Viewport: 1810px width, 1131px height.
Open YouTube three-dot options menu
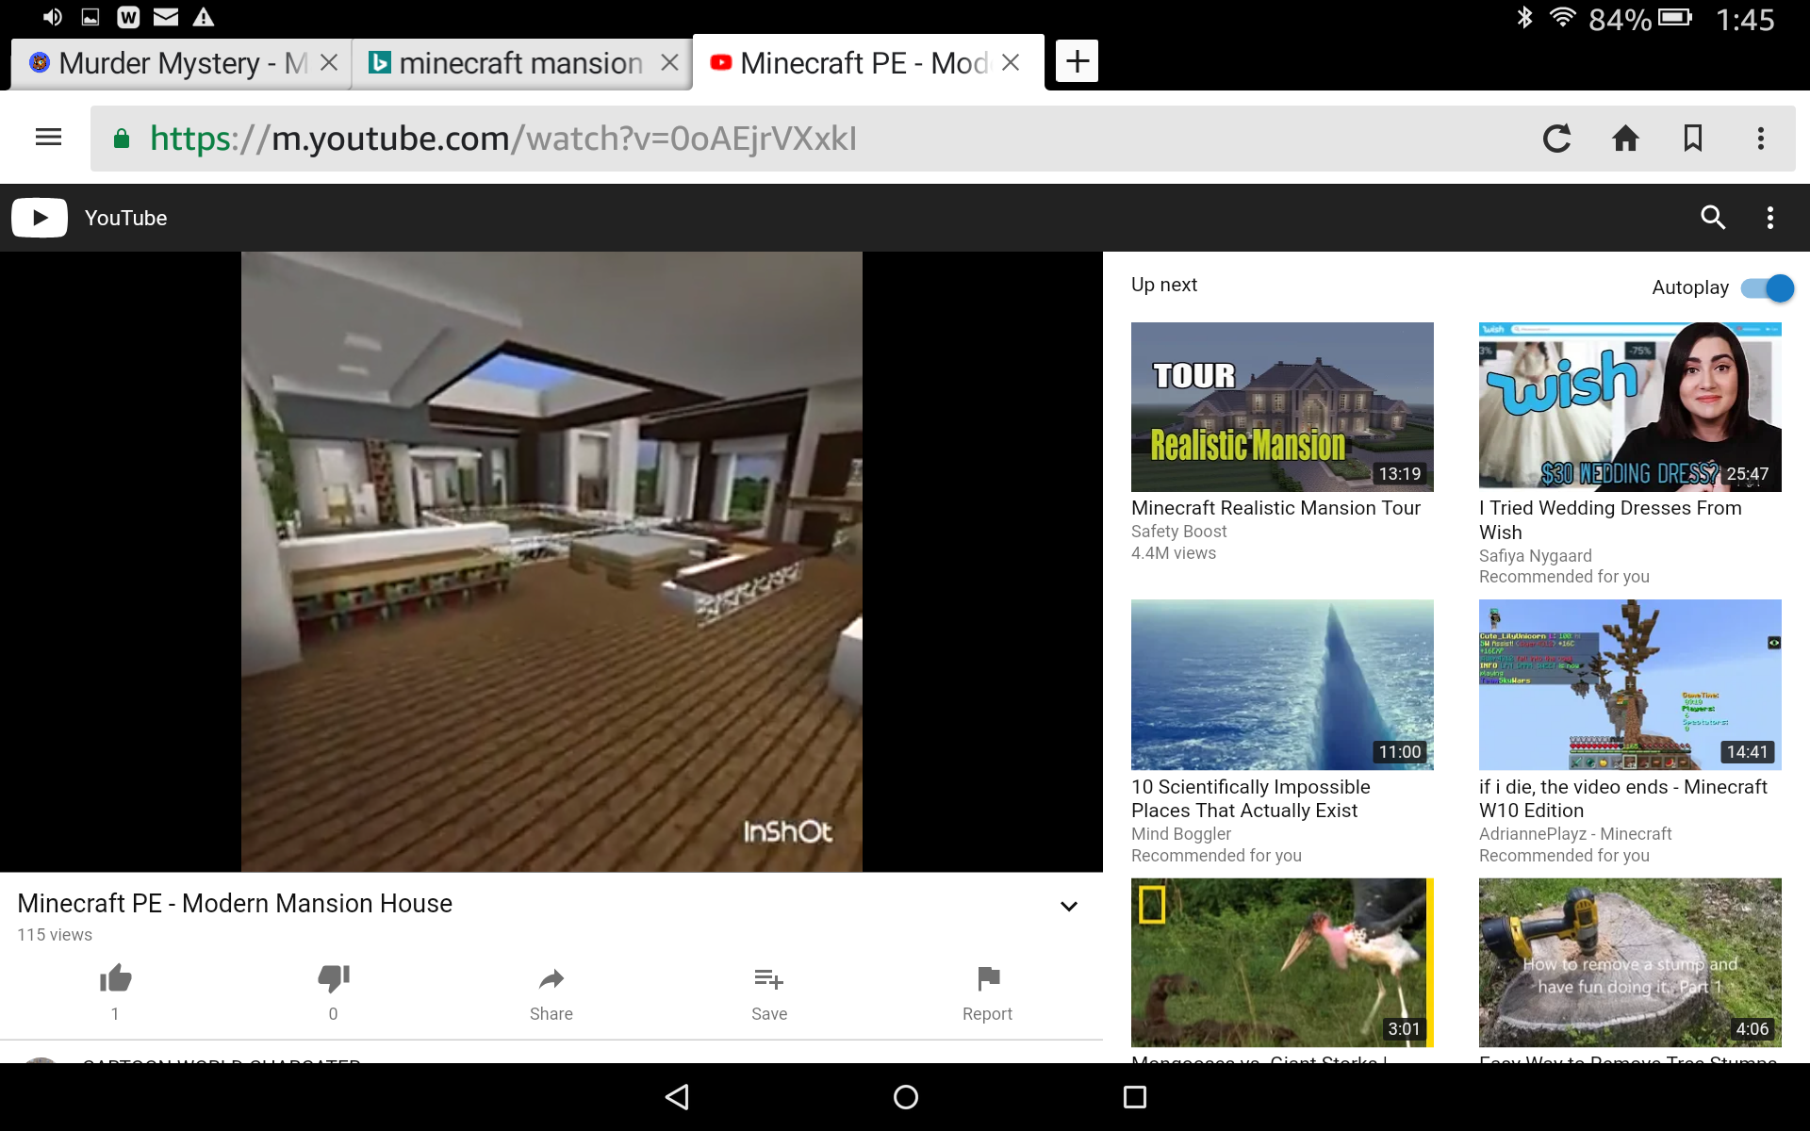[x=1770, y=218]
